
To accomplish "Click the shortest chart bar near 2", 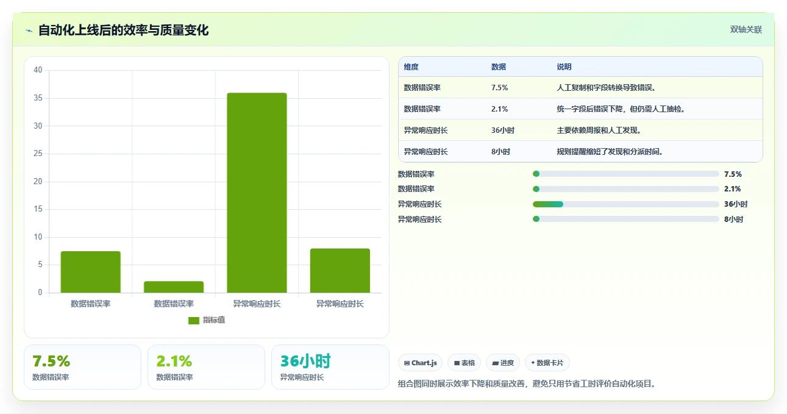I will click(174, 287).
